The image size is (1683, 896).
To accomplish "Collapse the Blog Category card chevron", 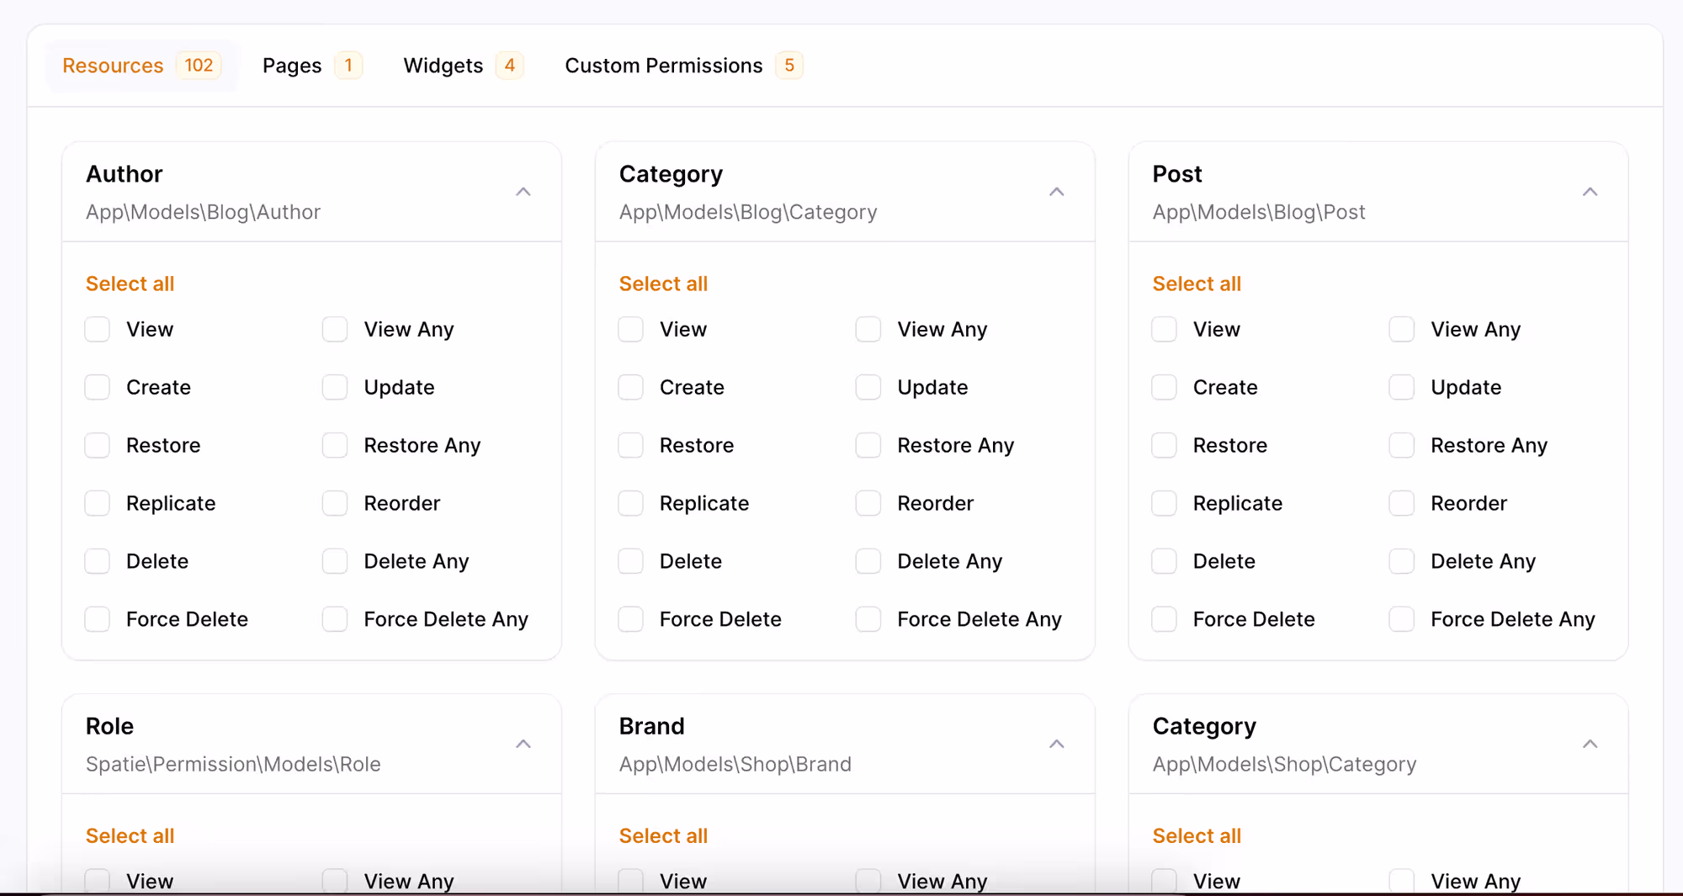I will pyautogui.click(x=1056, y=192).
